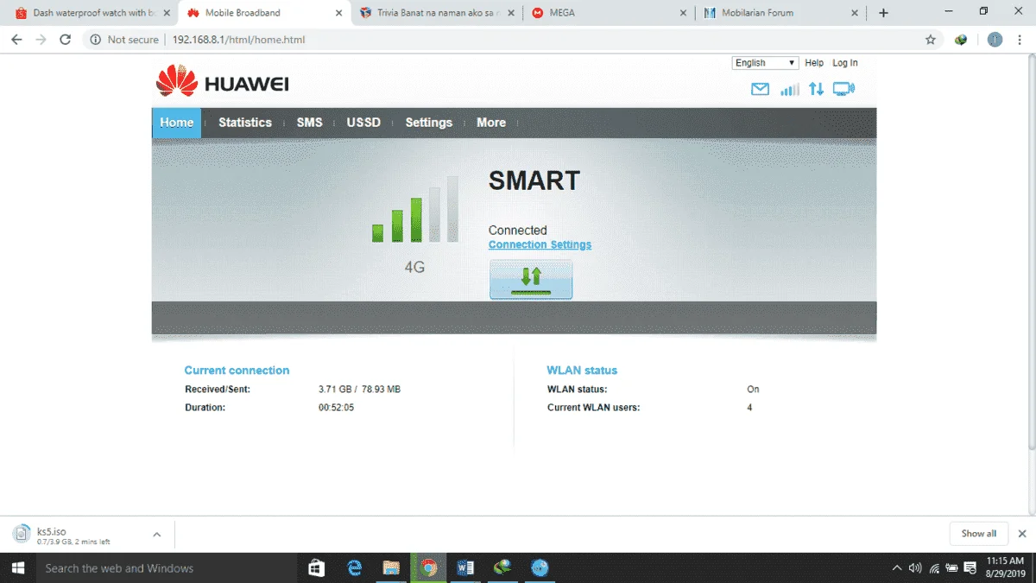
Task: Bookmark this page with the star icon
Action: pyautogui.click(x=930, y=40)
